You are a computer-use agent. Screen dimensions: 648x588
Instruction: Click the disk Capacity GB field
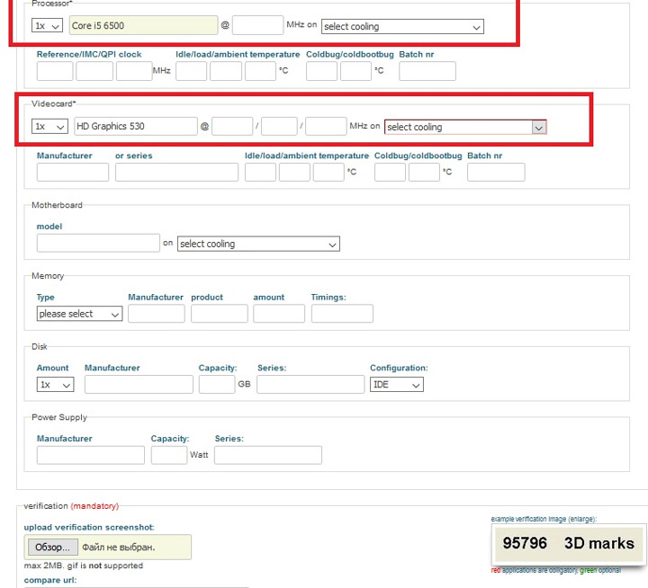tap(217, 385)
